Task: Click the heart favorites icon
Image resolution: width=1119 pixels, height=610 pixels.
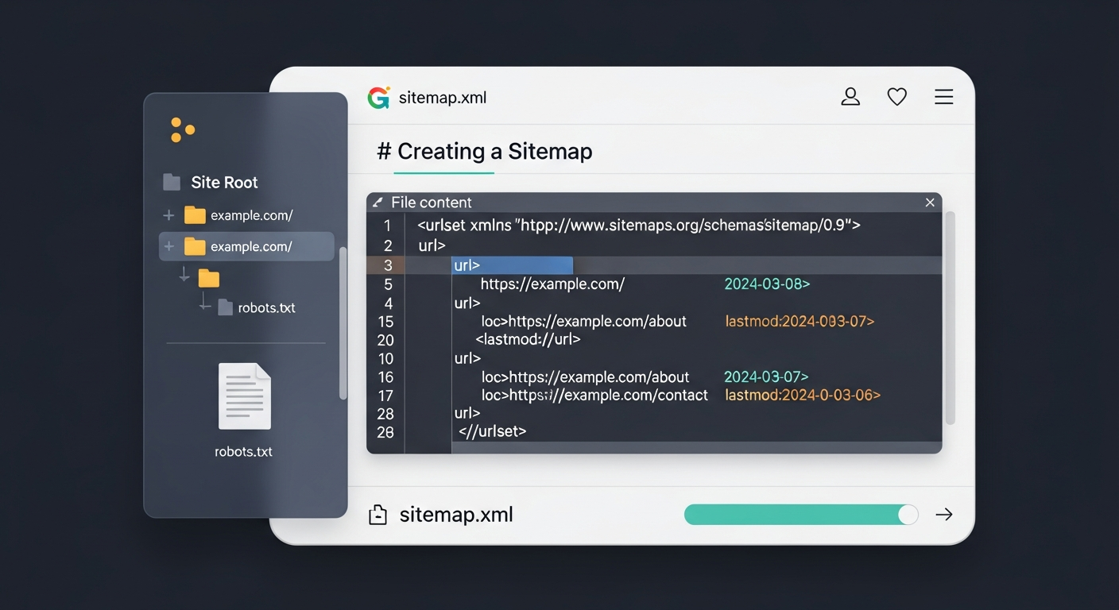Action: pyautogui.click(x=896, y=97)
